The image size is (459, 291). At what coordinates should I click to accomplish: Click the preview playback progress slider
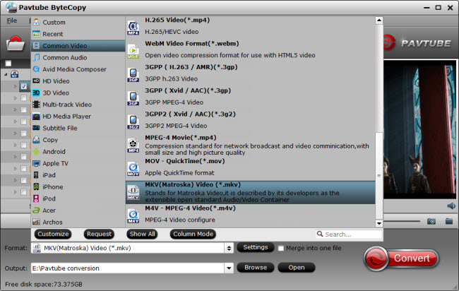[x=401, y=221]
